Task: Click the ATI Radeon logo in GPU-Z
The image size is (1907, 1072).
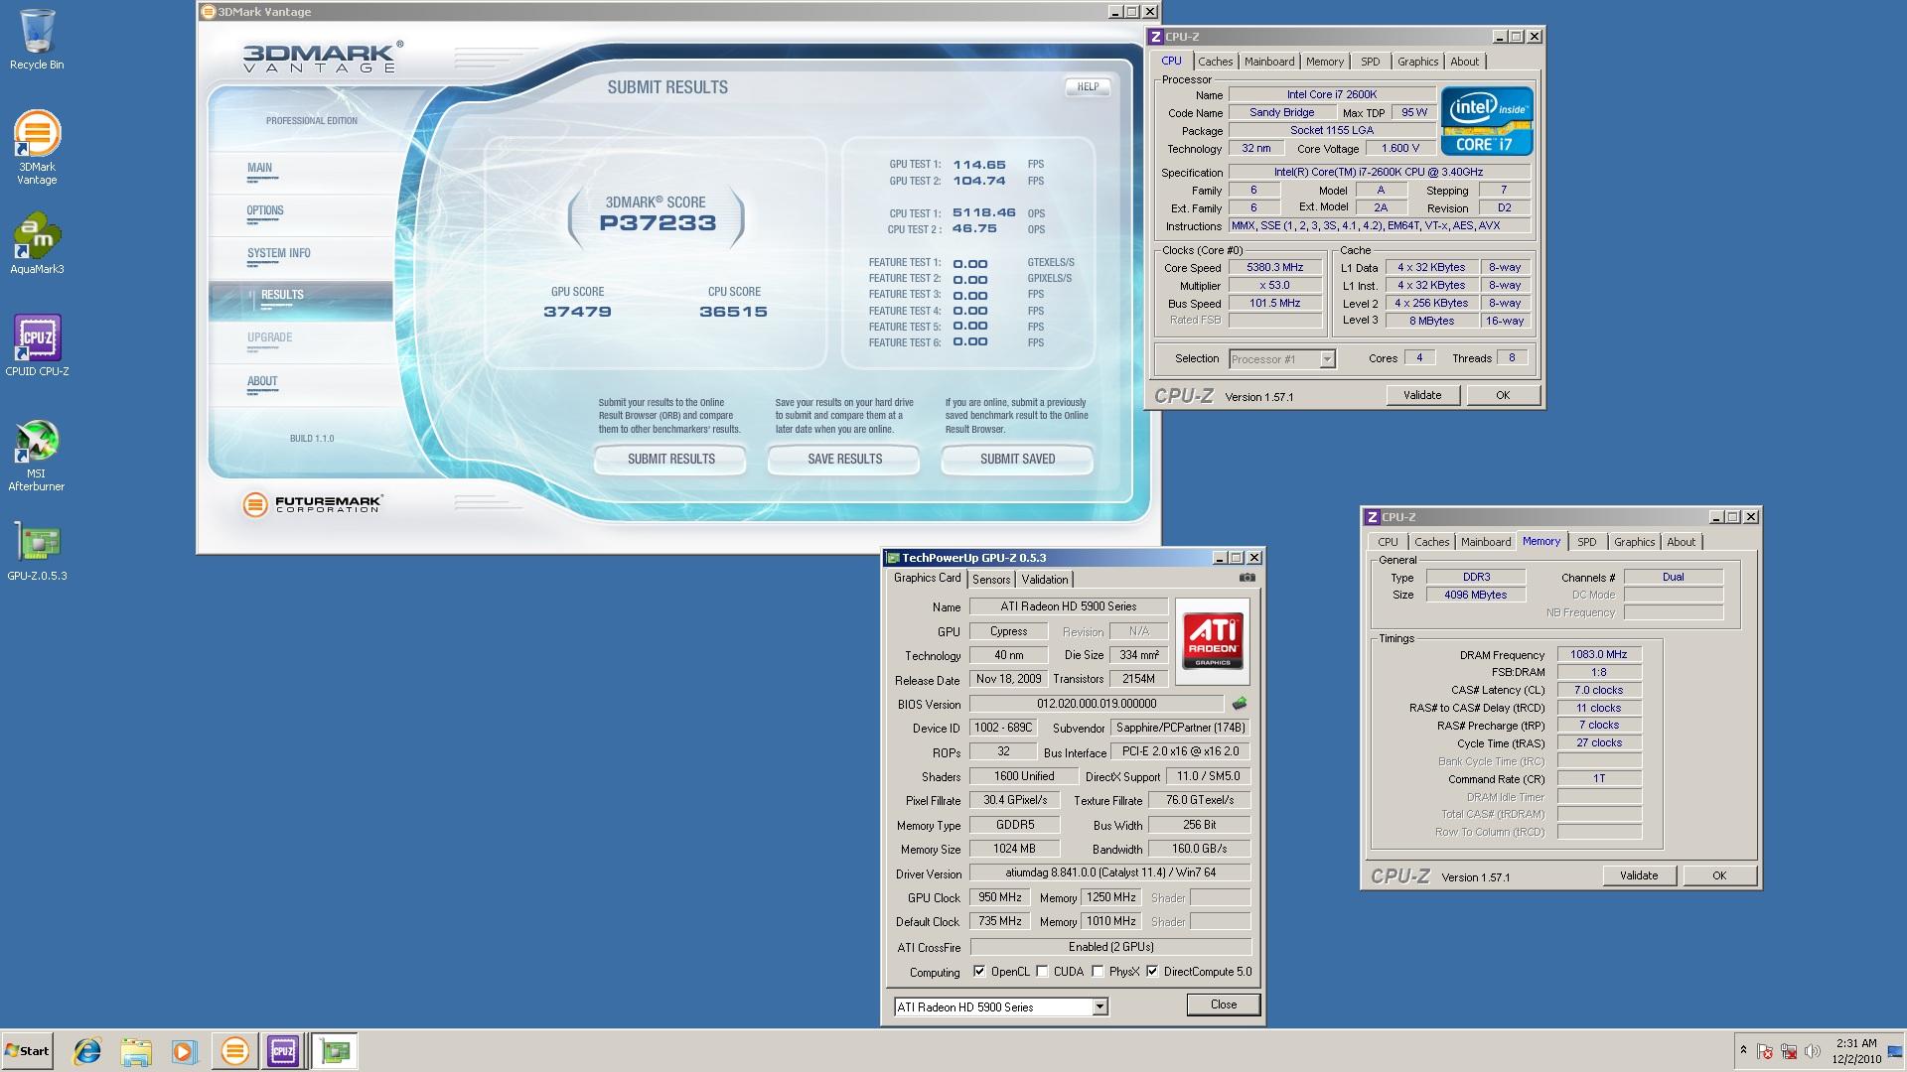Action: tap(1213, 641)
